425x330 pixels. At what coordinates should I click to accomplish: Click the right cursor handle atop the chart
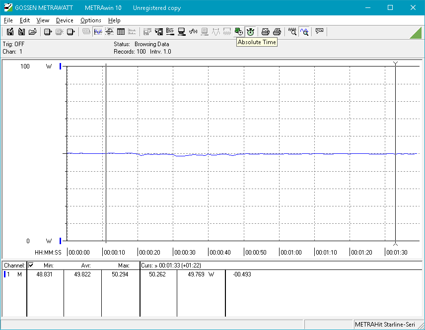395,64
